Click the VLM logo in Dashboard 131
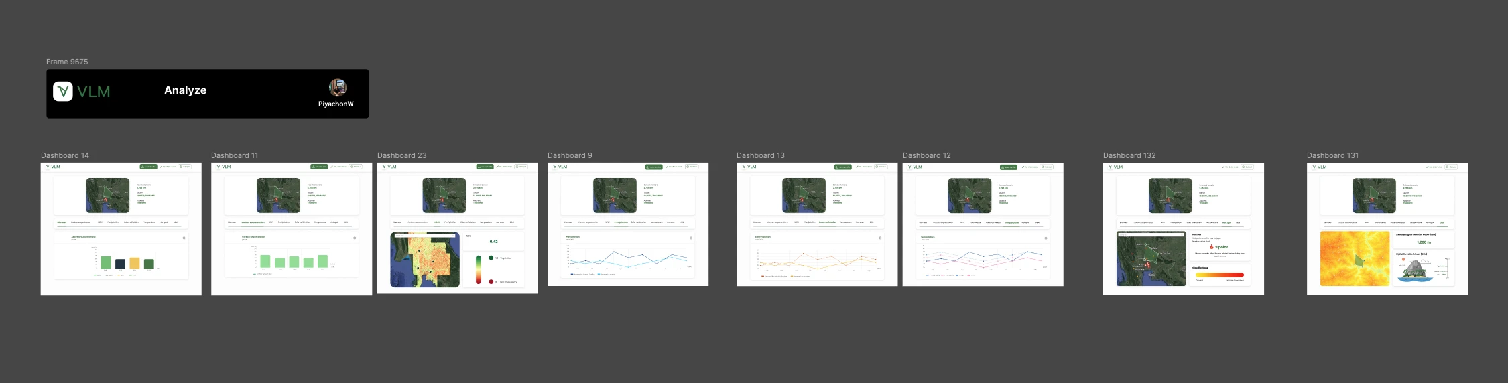This screenshot has height=383, width=1508. (x=1320, y=167)
